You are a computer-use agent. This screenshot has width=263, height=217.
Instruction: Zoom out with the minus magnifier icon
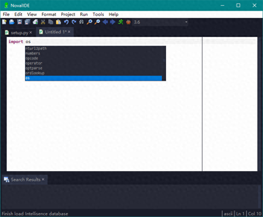97,22
